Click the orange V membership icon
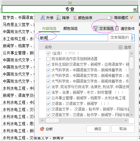Viewport: 140px width, 141px height. tap(131, 18)
